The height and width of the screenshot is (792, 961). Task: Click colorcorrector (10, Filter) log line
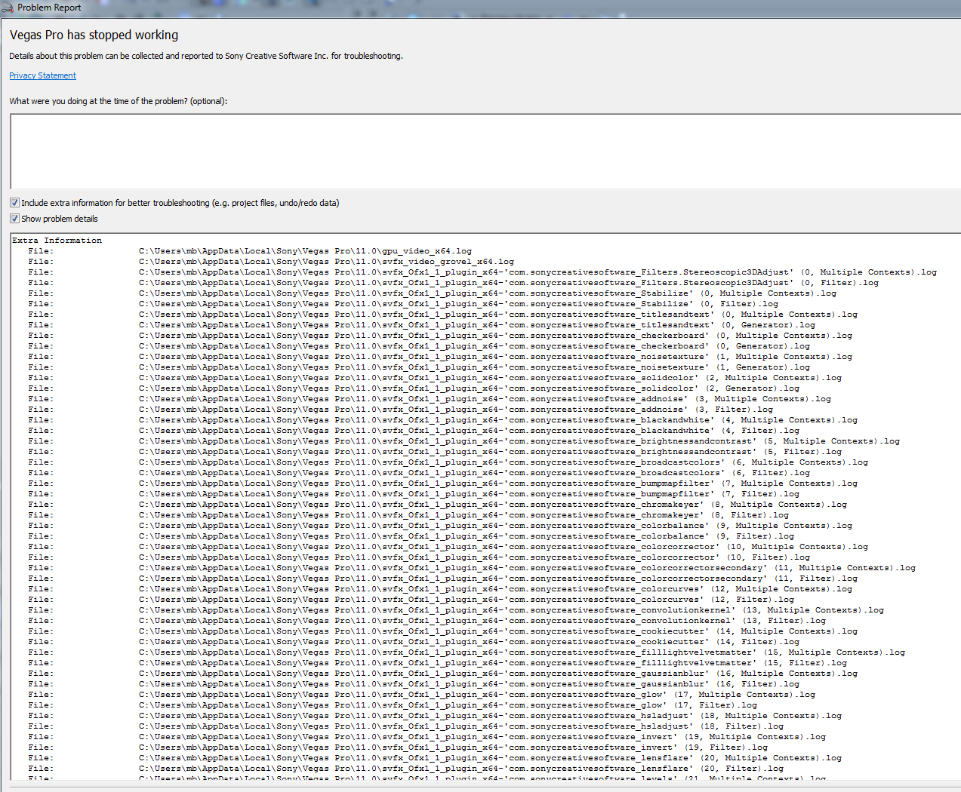tap(419, 557)
